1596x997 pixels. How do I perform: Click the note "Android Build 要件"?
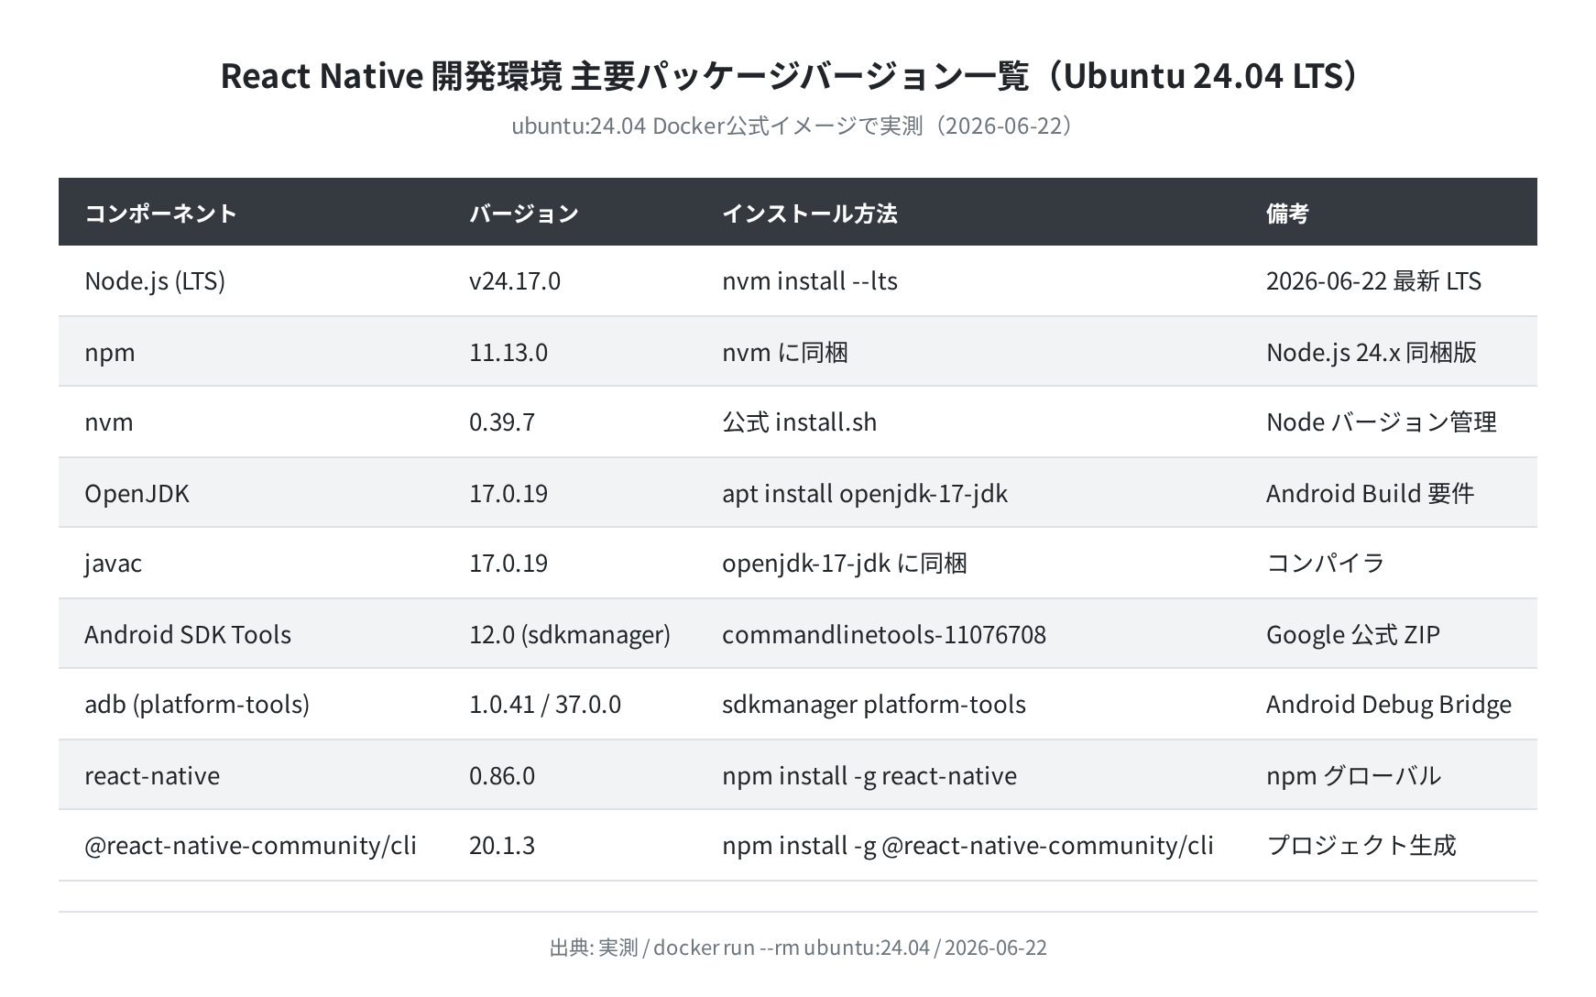click(x=1371, y=494)
